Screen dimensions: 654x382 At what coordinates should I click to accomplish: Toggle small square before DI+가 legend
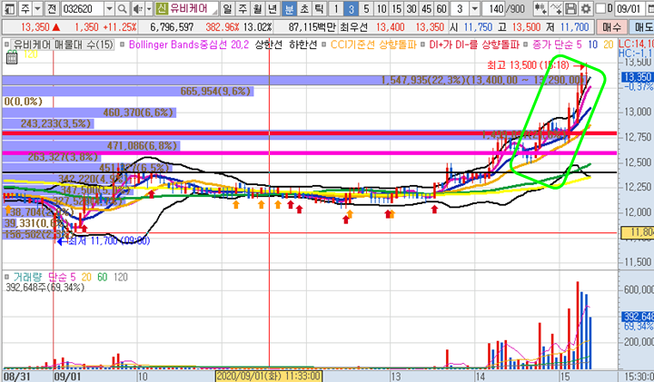pos(423,44)
